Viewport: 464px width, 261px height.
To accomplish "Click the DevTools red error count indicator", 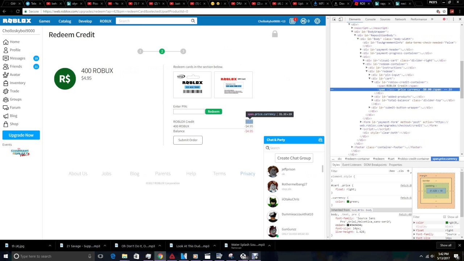I will point(445,19).
